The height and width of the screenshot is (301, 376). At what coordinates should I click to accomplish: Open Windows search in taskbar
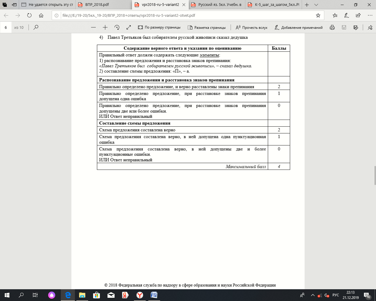point(21,295)
